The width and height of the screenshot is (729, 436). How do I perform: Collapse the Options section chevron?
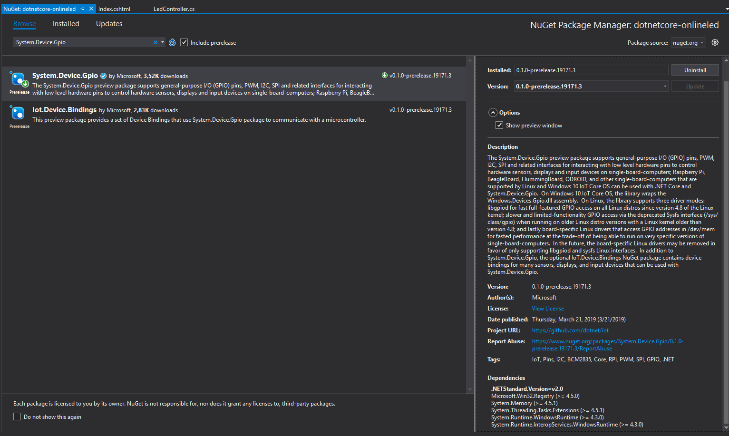click(x=493, y=113)
